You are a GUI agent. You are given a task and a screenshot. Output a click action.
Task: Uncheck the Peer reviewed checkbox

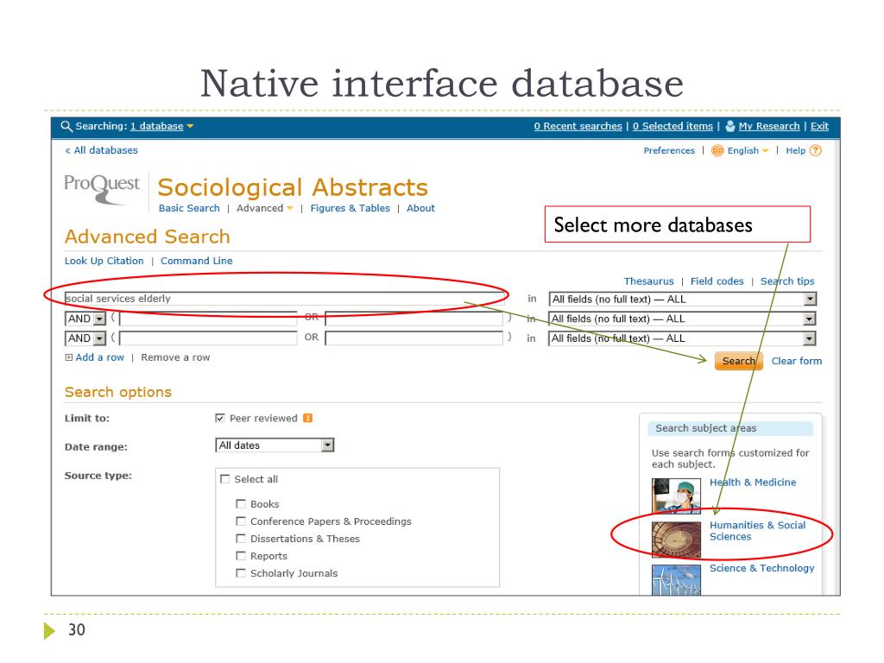point(220,419)
